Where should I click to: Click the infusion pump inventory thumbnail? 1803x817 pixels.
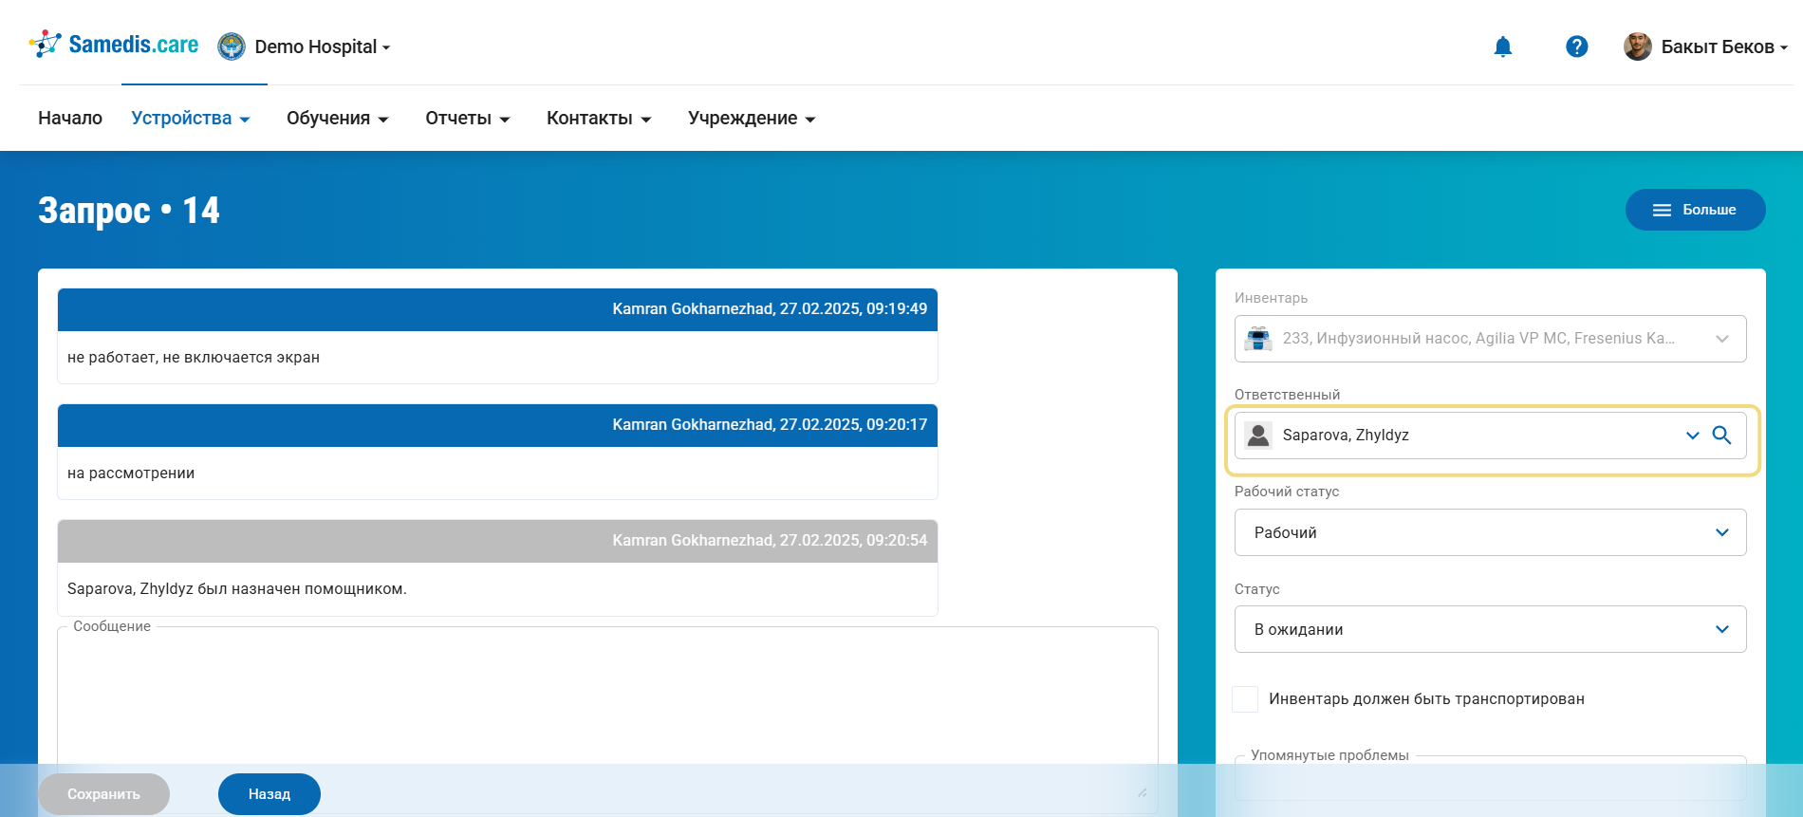click(1258, 339)
